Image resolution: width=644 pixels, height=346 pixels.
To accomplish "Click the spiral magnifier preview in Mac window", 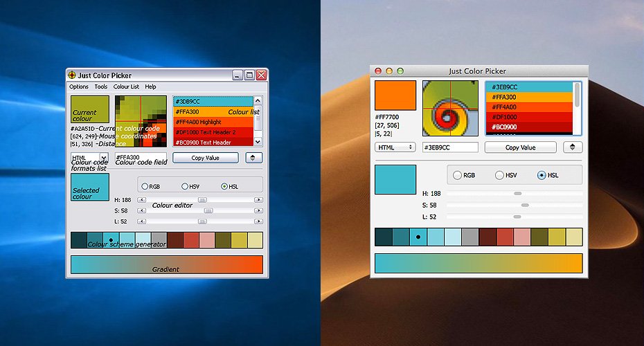I will point(450,108).
